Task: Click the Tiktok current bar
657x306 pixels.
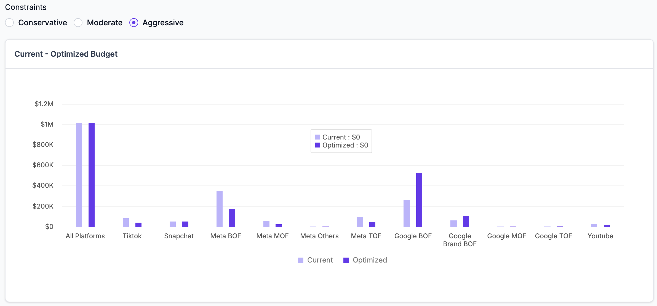Action: (126, 223)
